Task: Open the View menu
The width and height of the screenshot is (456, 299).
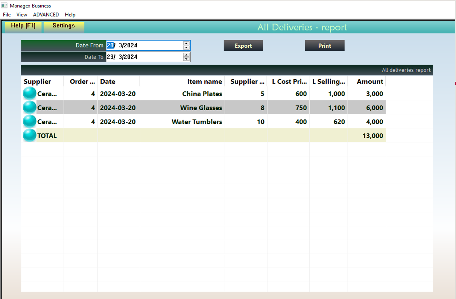Action: click(22, 15)
